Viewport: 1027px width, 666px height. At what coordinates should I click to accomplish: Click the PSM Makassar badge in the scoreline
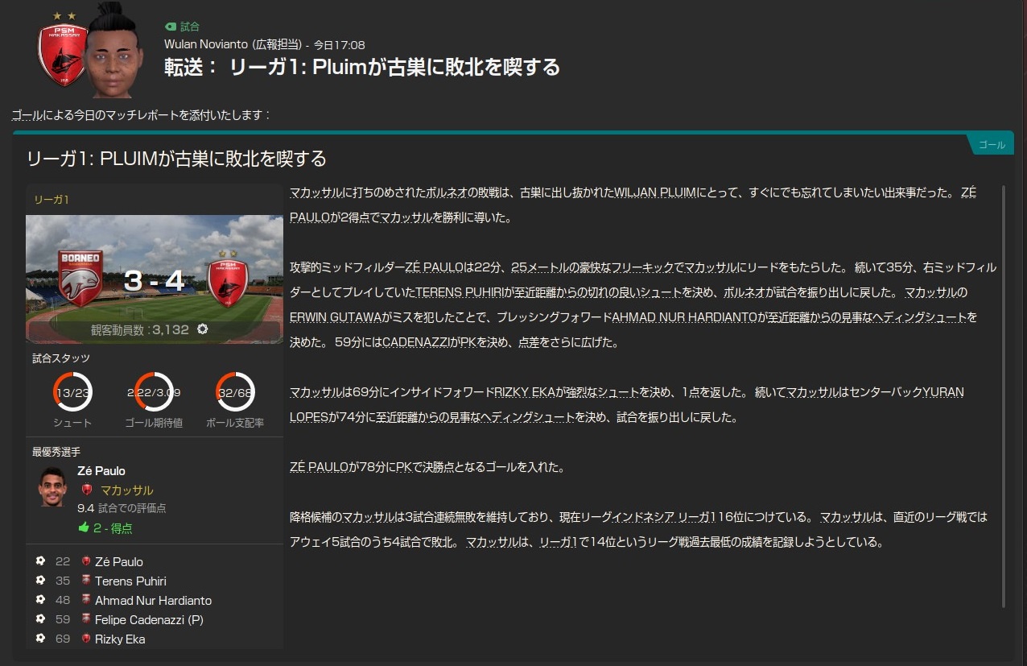(x=228, y=278)
